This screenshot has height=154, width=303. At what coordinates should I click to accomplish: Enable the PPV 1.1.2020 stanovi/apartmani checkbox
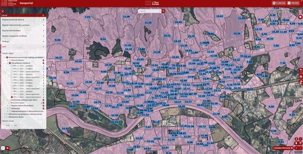[x=12, y=71]
